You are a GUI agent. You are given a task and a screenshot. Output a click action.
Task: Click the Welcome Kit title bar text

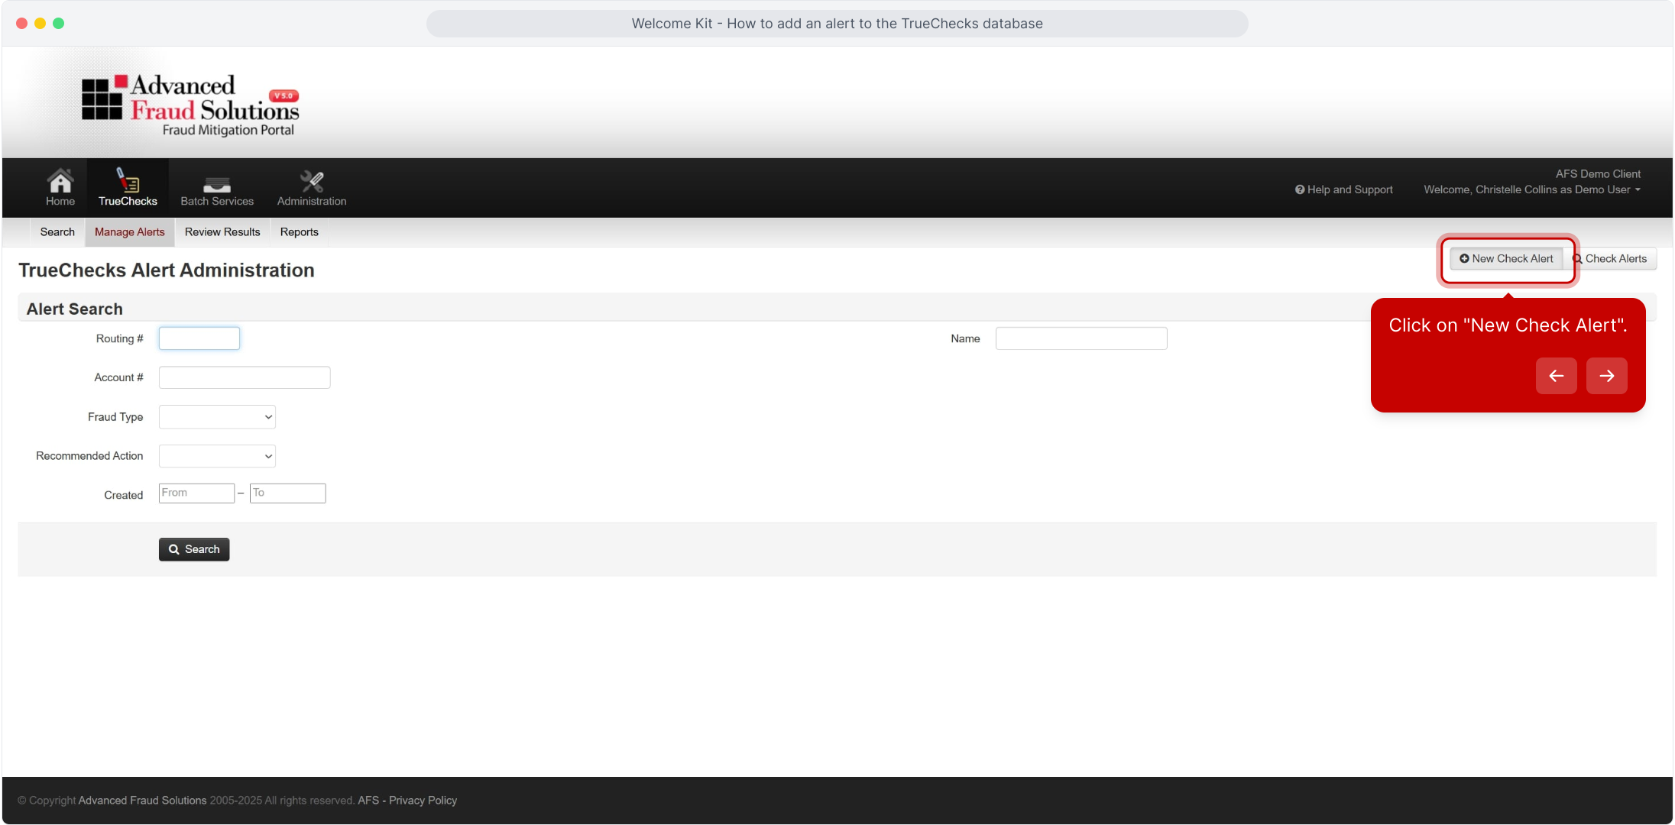(837, 24)
